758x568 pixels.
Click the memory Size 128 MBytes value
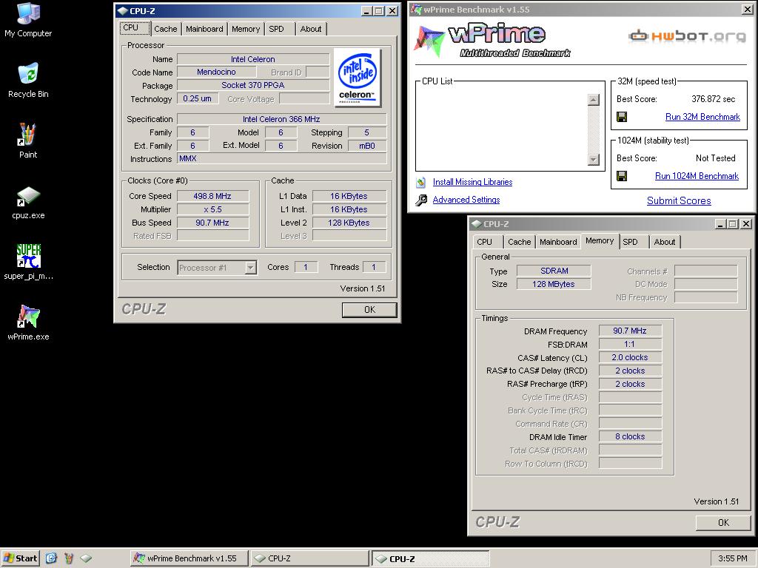pos(554,284)
